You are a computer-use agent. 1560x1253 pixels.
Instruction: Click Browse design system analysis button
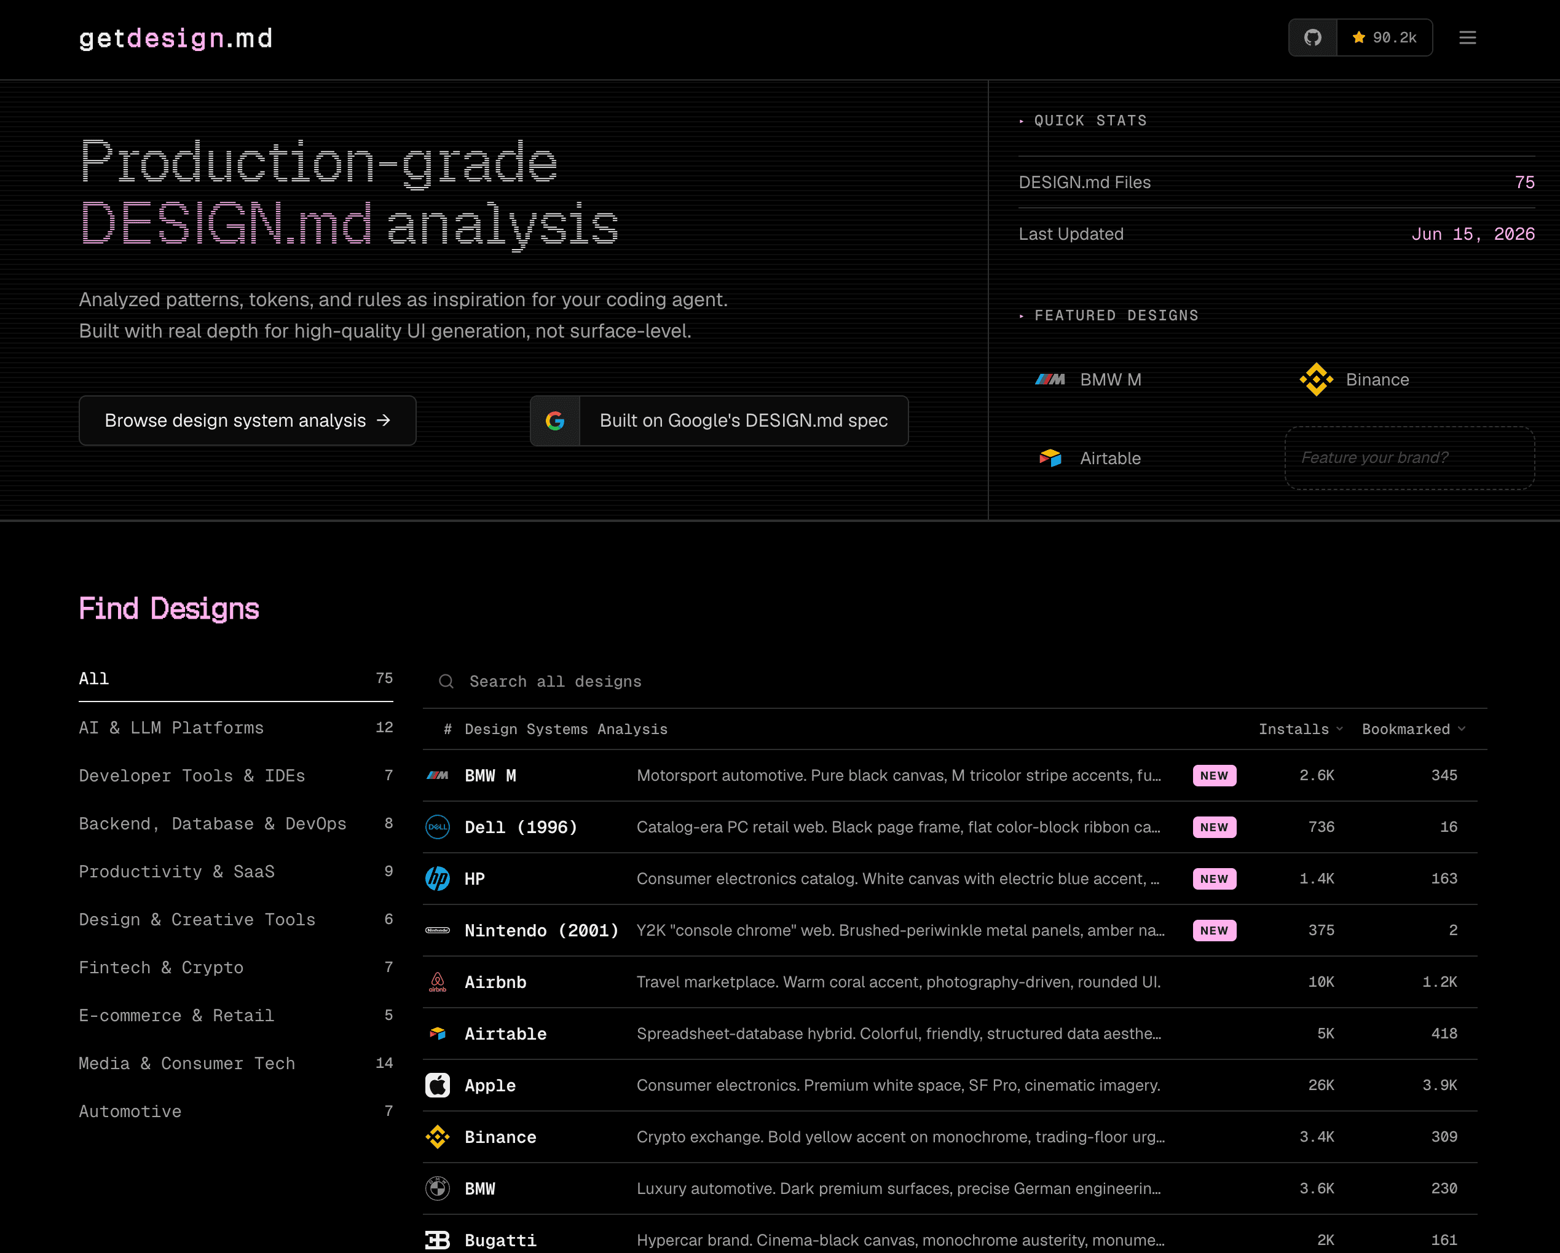point(248,421)
